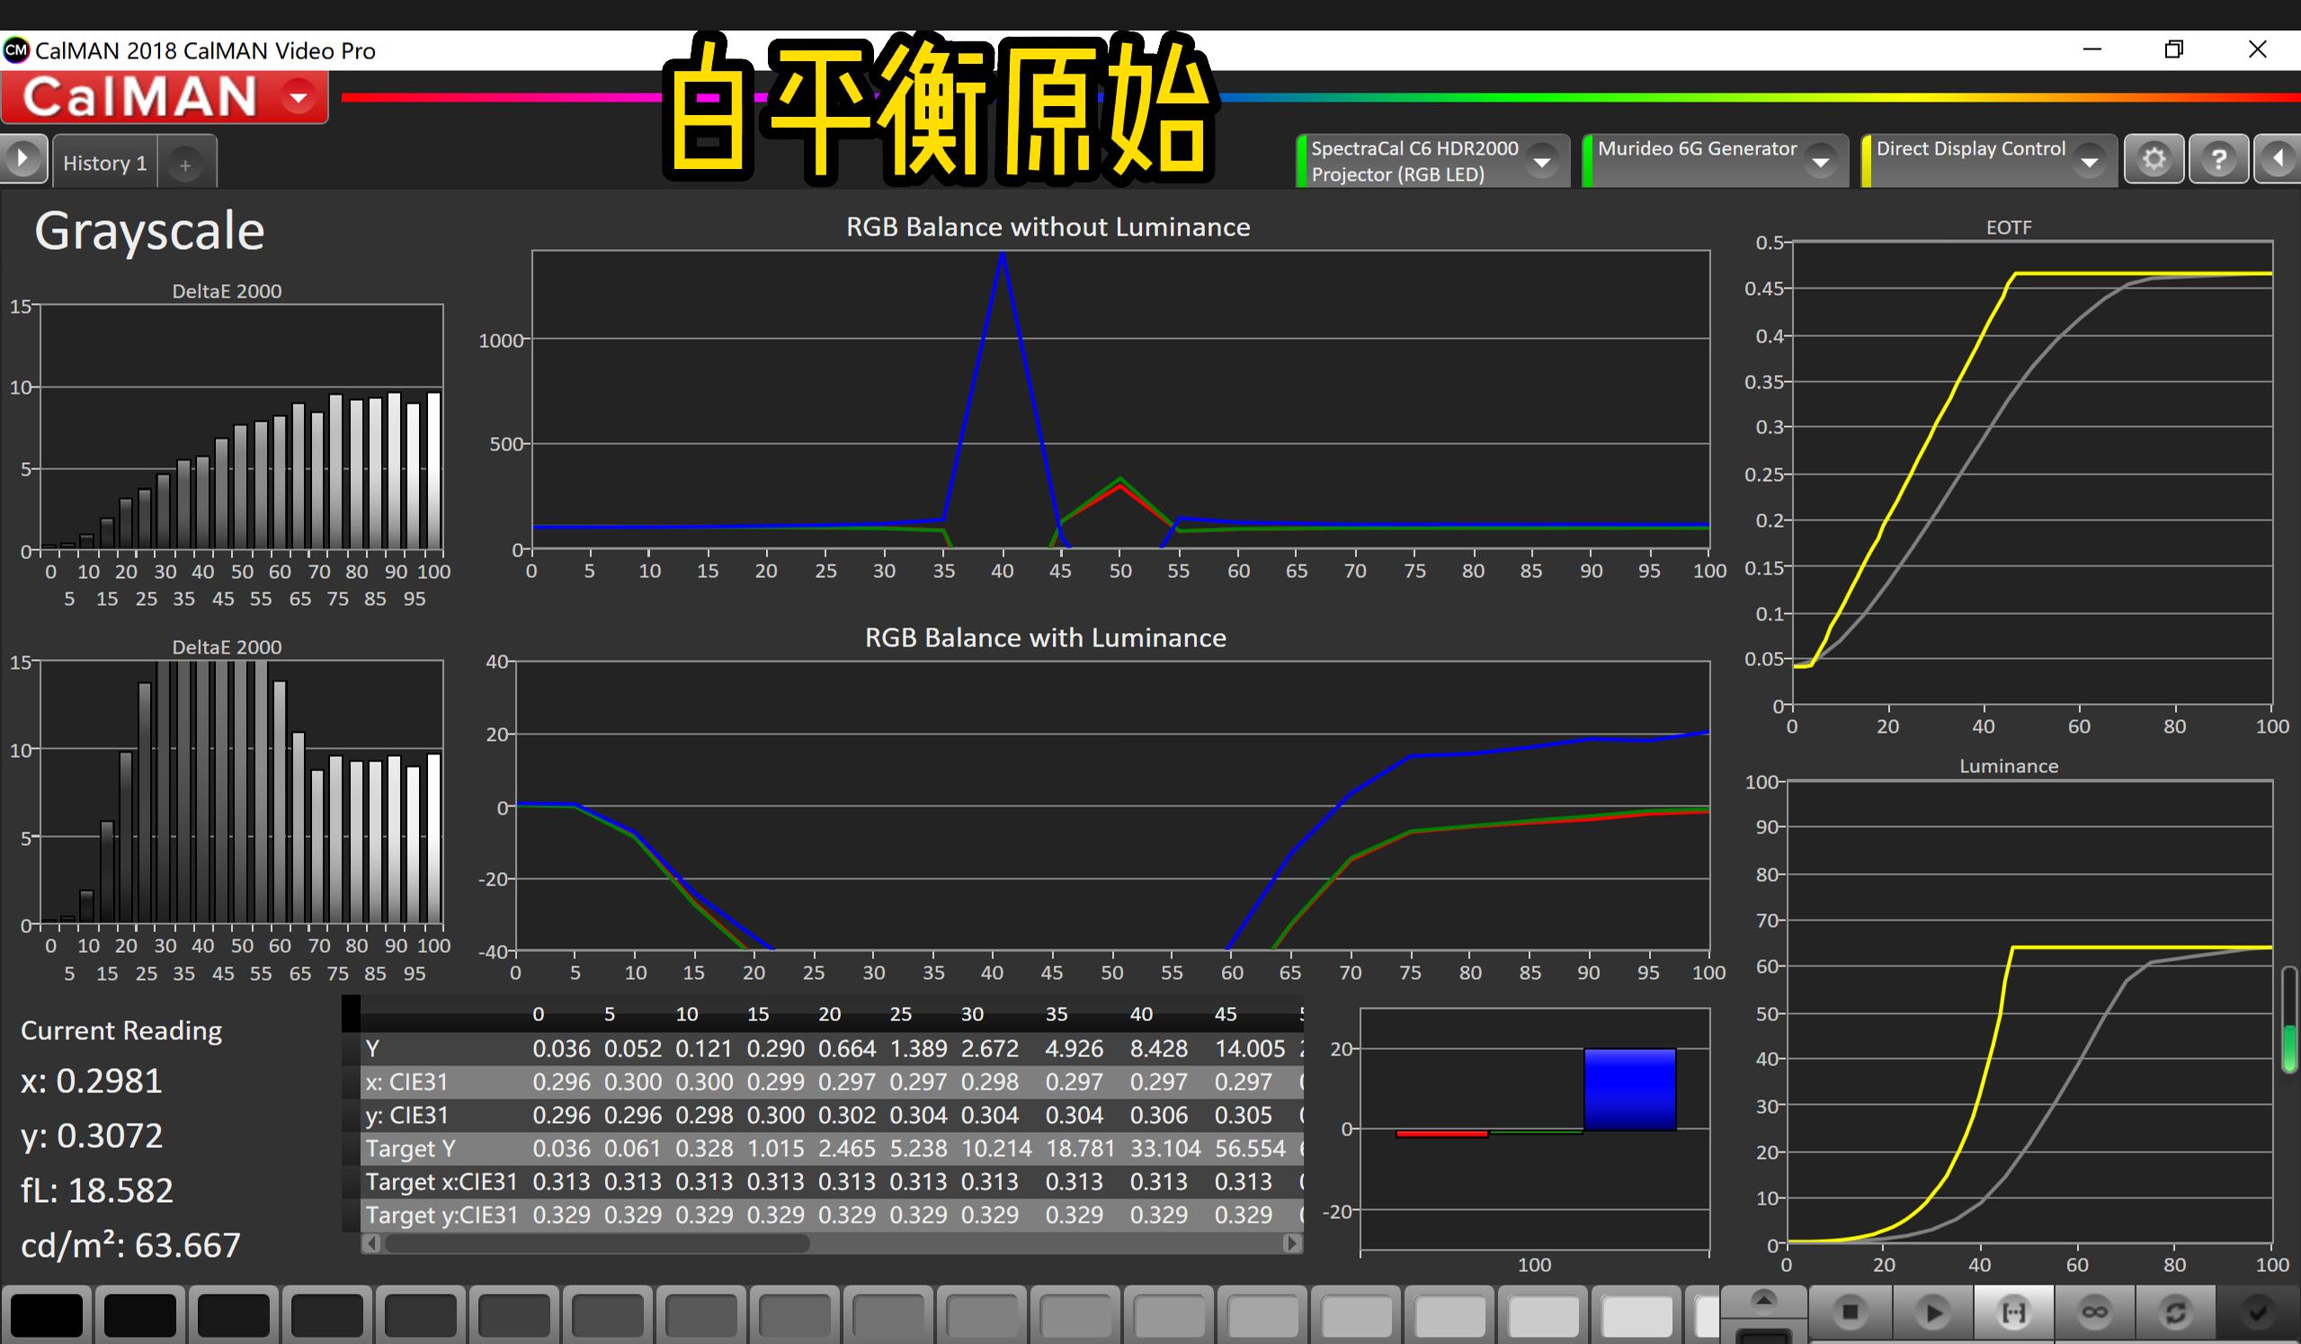The width and height of the screenshot is (2301, 1344).
Task: Add a new history tab with the plus
Action: [x=187, y=165]
